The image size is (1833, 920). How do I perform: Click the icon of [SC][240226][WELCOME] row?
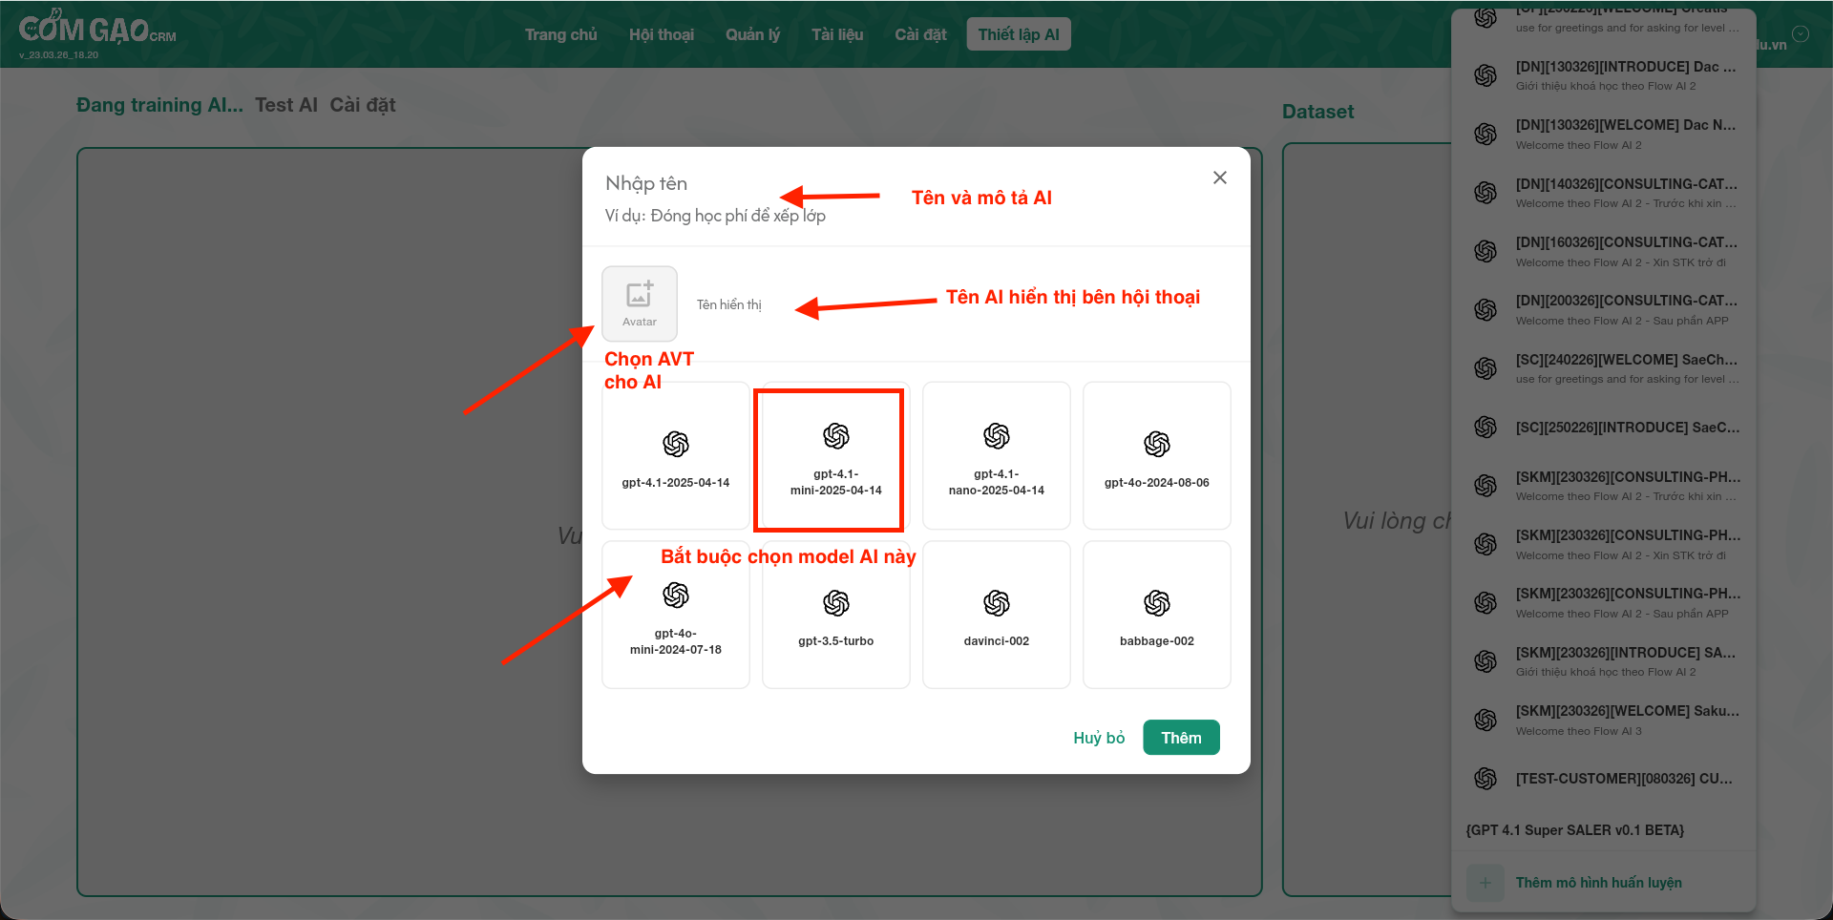click(1485, 368)
